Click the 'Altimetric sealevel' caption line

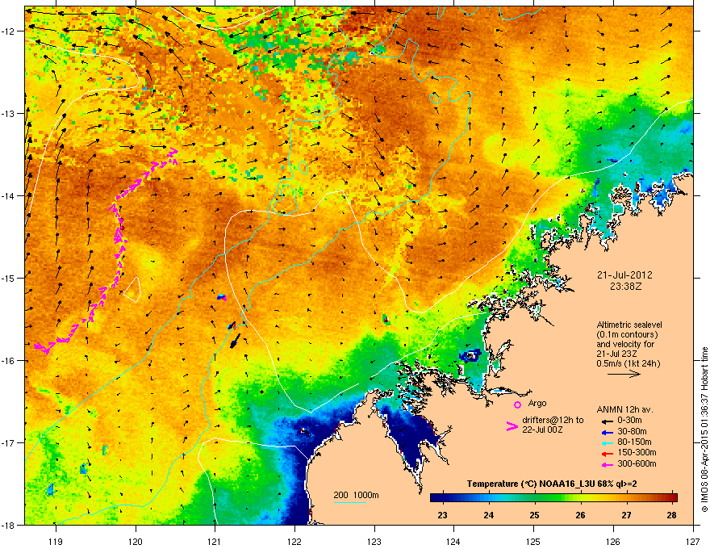click(x=629, y=325)
